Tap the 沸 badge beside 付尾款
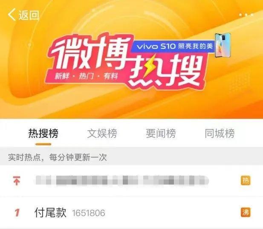Screen dimensions: 263x229 (x=246, y=212)
